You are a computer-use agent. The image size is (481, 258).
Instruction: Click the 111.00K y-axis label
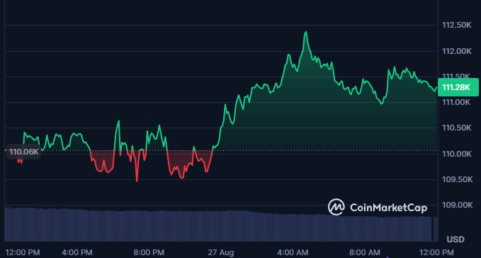click(455, 102)
